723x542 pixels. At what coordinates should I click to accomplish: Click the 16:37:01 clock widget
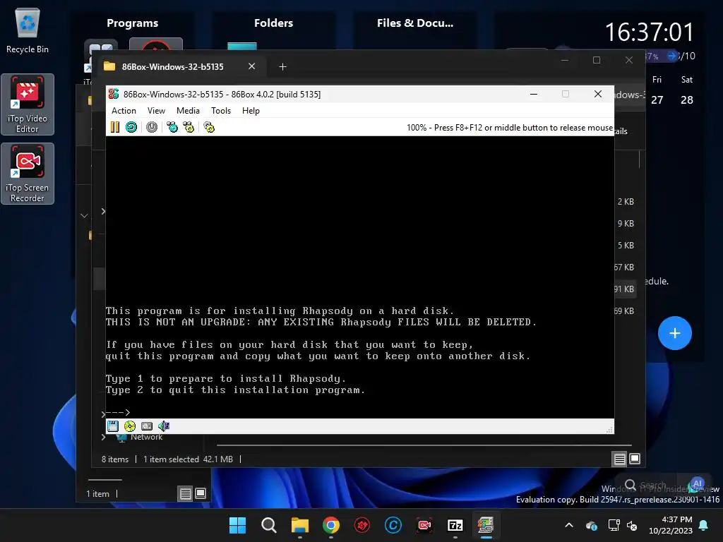pos(650,32)
